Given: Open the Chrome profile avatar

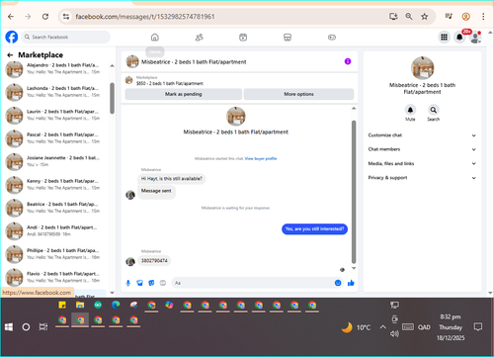Looking at the screenshot, I should pos(465,16).
